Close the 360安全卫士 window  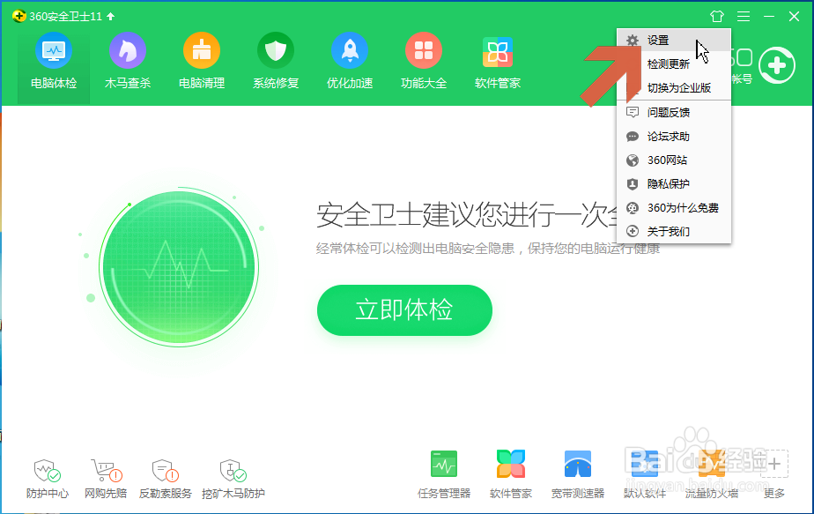click(x=794, y=17)
